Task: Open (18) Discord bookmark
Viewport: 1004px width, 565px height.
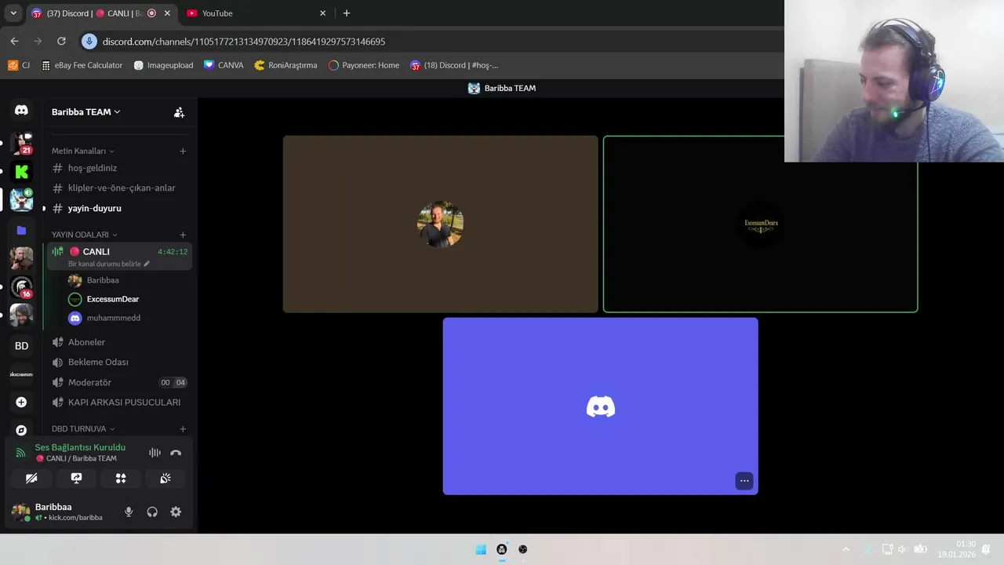Action: pos(453,65)
